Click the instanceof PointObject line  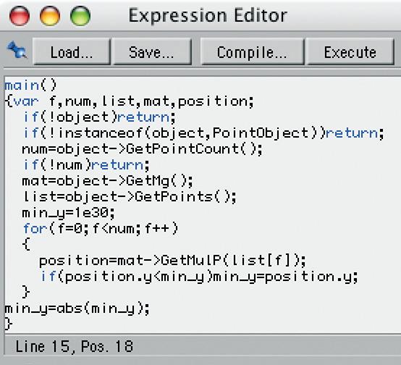pyautogui.click(x=203, y=133)
